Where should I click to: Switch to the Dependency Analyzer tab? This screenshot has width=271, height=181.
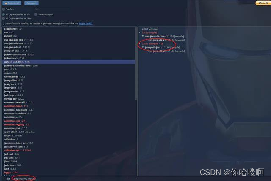[x=25, y=179]
